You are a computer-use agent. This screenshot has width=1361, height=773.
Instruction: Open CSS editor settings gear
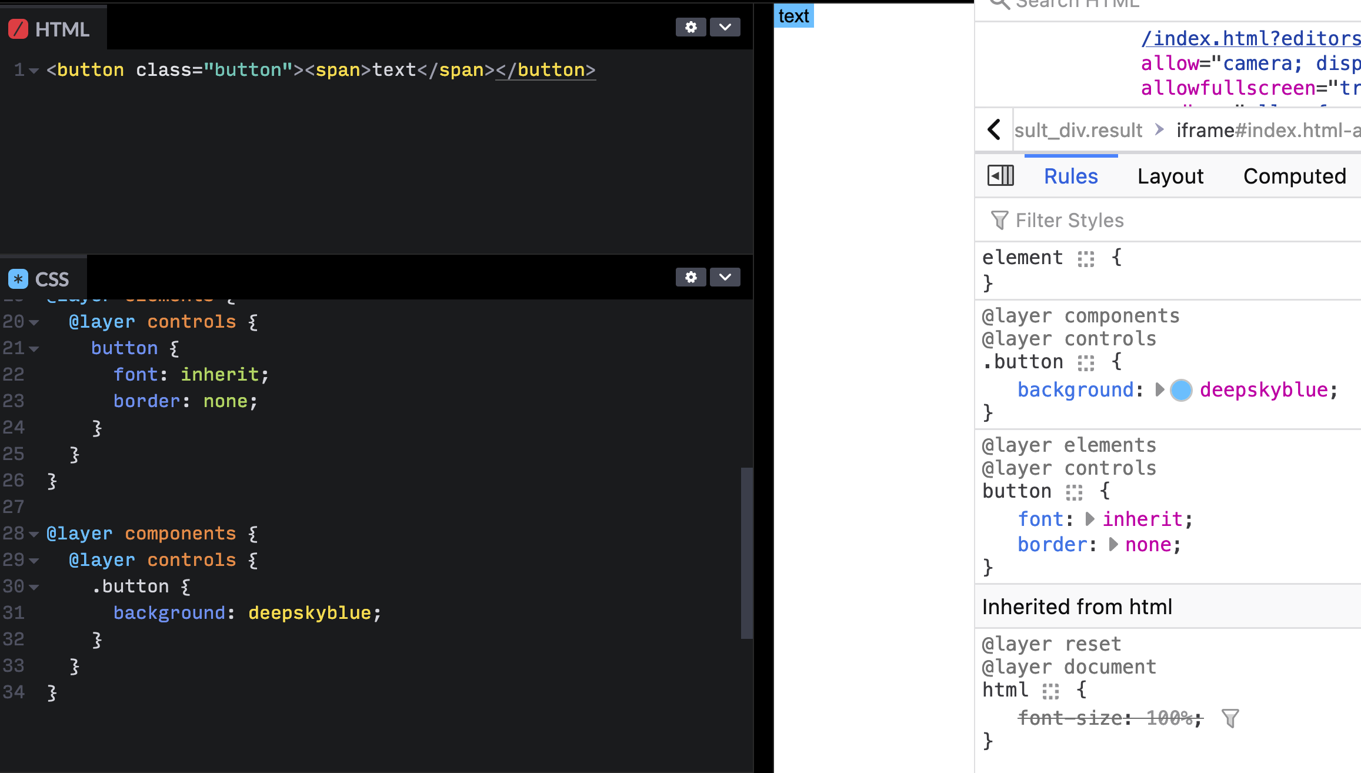point(690,277)
